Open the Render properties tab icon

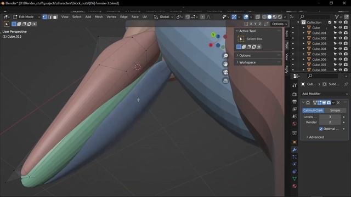coord(295,95)
